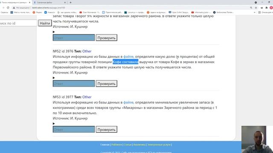This screenshot has width=273, height=153.
Task: Switch to the first search-information tab
Action: pyautogui.click(x=15, y=3)
